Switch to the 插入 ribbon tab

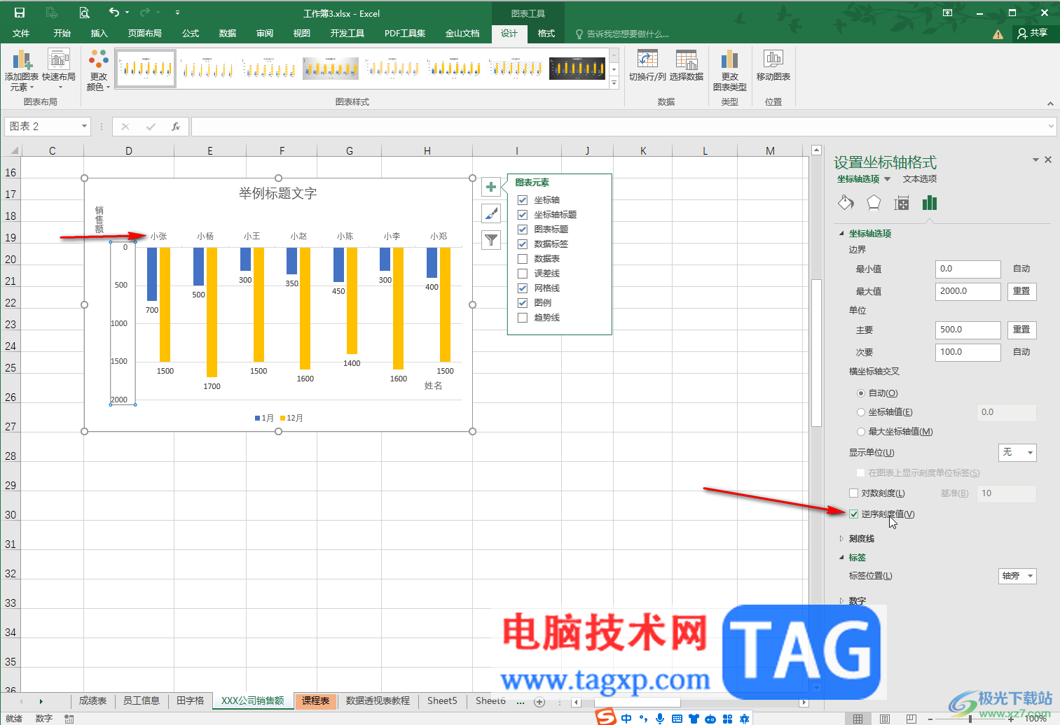(99, 34)
